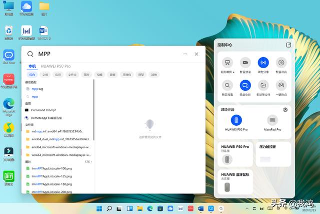Open Command Prompt from search results
This screenshot has width=320, height=214.
tap(43, 110)
